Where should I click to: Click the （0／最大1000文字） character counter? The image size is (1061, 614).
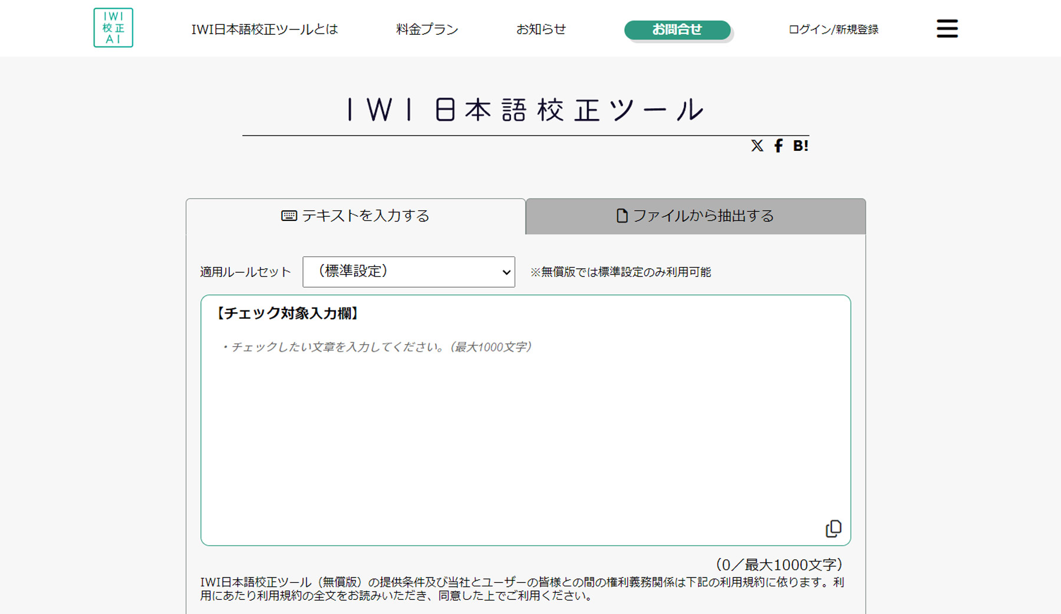pos(779,565)
